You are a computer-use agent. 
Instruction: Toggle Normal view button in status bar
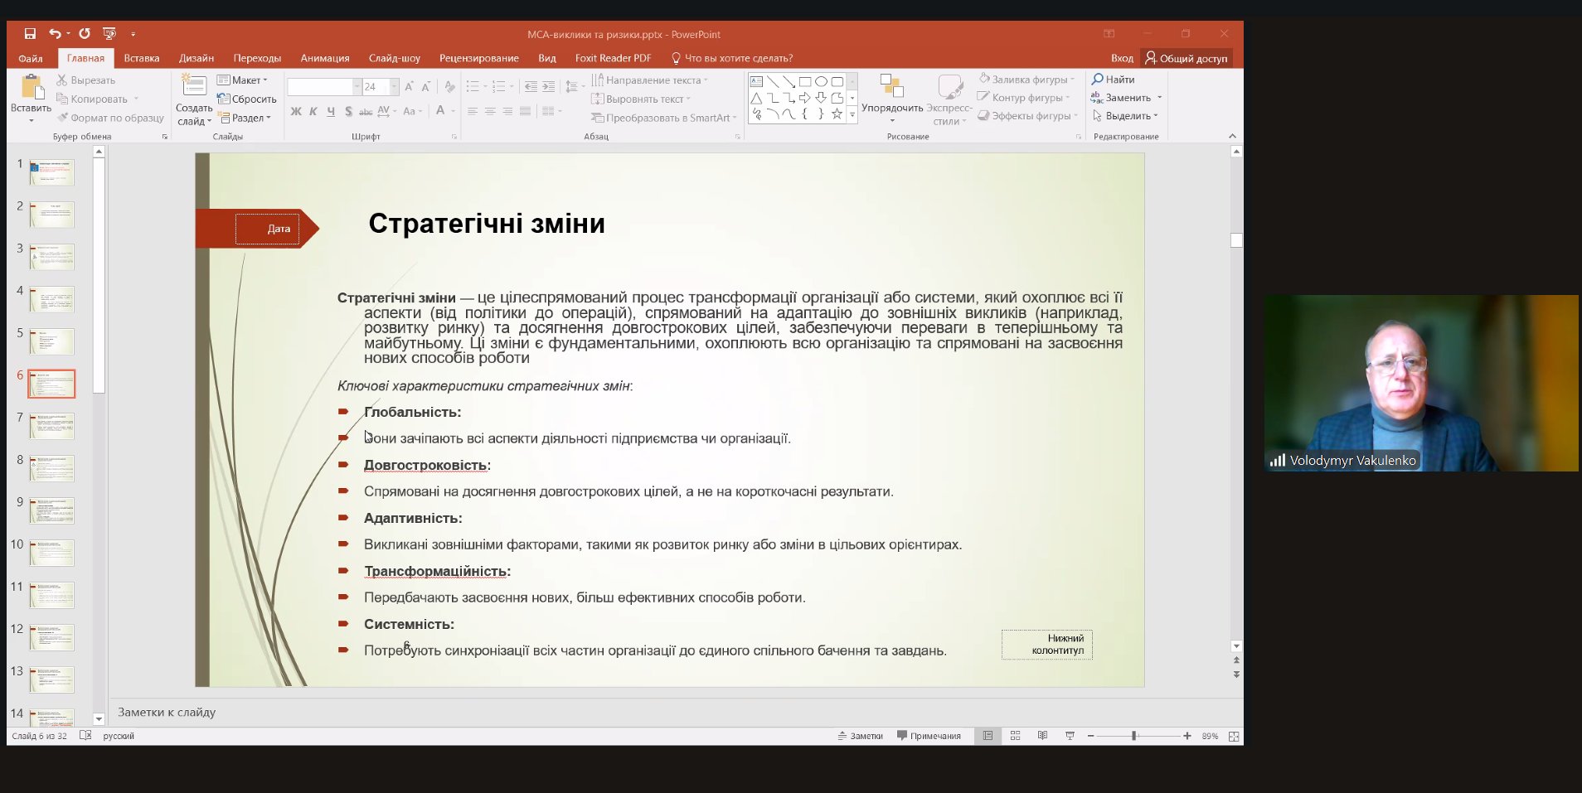coord(988,736)
